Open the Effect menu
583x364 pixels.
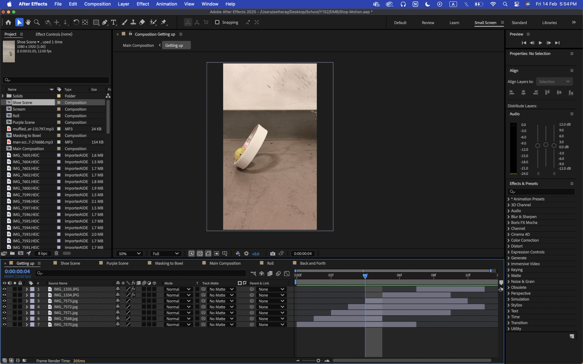[x=143, y=4]
